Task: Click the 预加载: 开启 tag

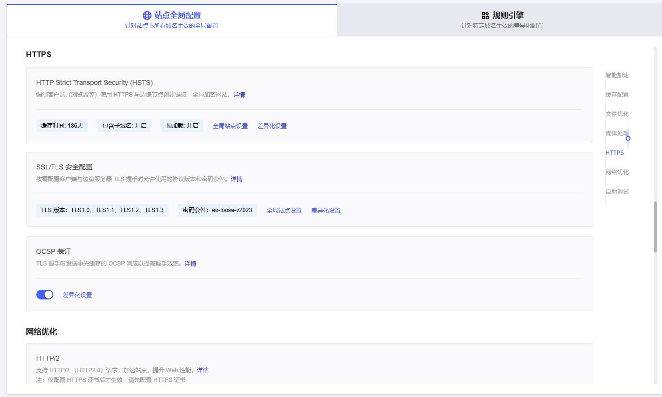Action: (x=182, y=126)
